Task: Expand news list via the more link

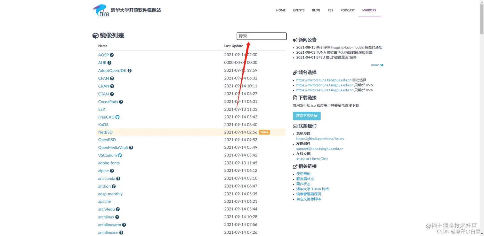Action: coord(377,65)
